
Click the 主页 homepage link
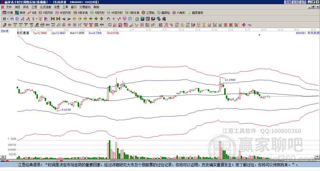click(x=303, y=2)
